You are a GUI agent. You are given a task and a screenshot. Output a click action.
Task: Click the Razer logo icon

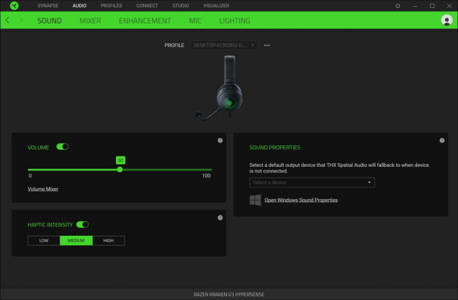(14, 5)
